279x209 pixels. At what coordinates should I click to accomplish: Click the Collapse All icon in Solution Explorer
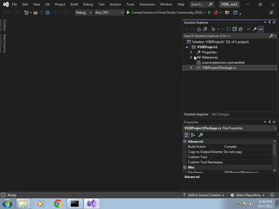[235, 29]
